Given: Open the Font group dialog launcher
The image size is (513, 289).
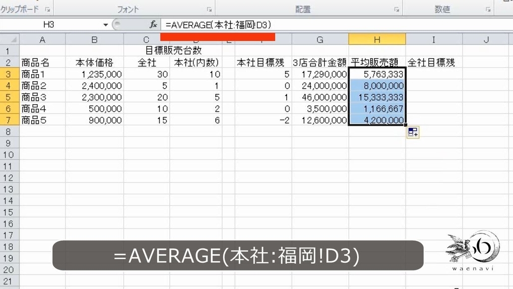Looking at the screenshot, I should click(x=209, y=10).
